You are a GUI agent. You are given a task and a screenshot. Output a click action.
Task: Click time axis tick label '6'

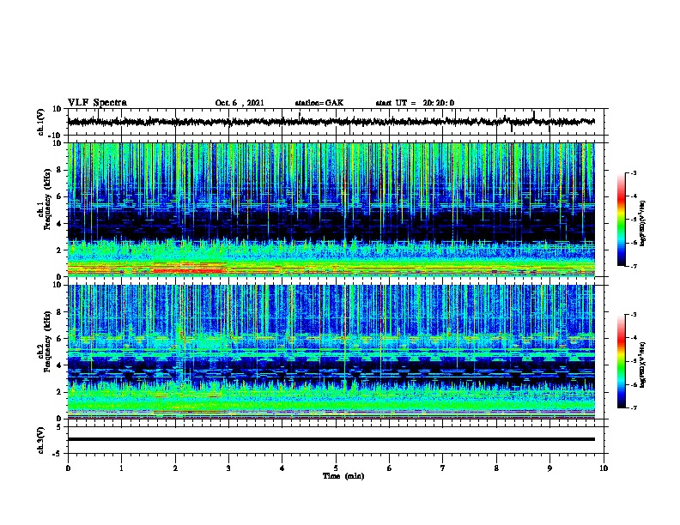(389, 468)
